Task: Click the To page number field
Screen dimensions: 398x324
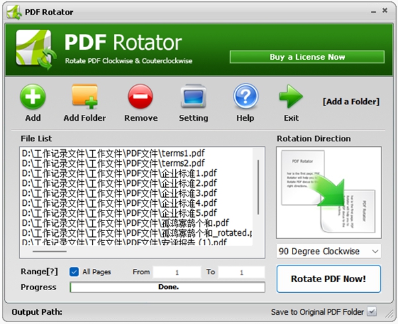Action: pyautogui.click(x=241, y=272)
